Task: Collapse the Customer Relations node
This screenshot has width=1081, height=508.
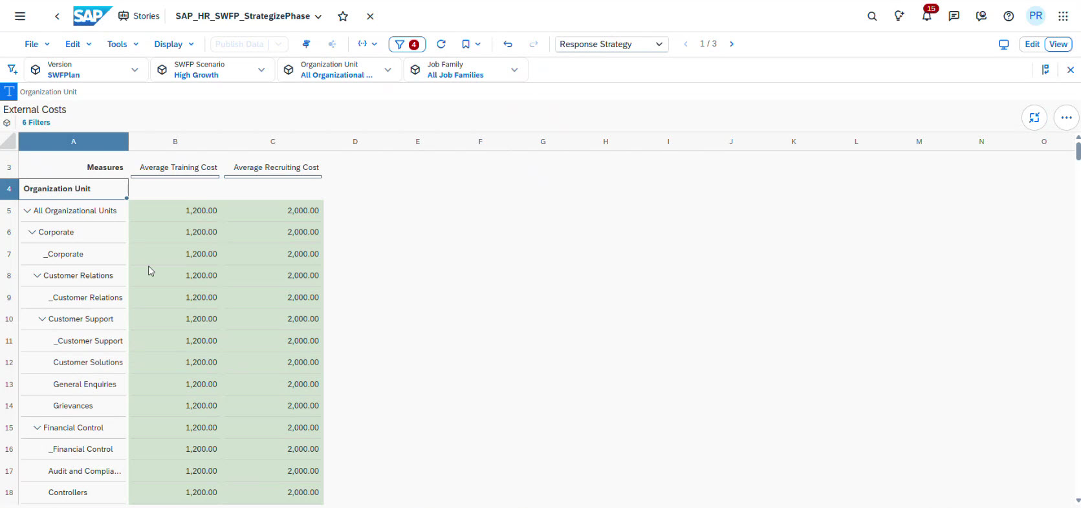Action: [x=38, y=275]
